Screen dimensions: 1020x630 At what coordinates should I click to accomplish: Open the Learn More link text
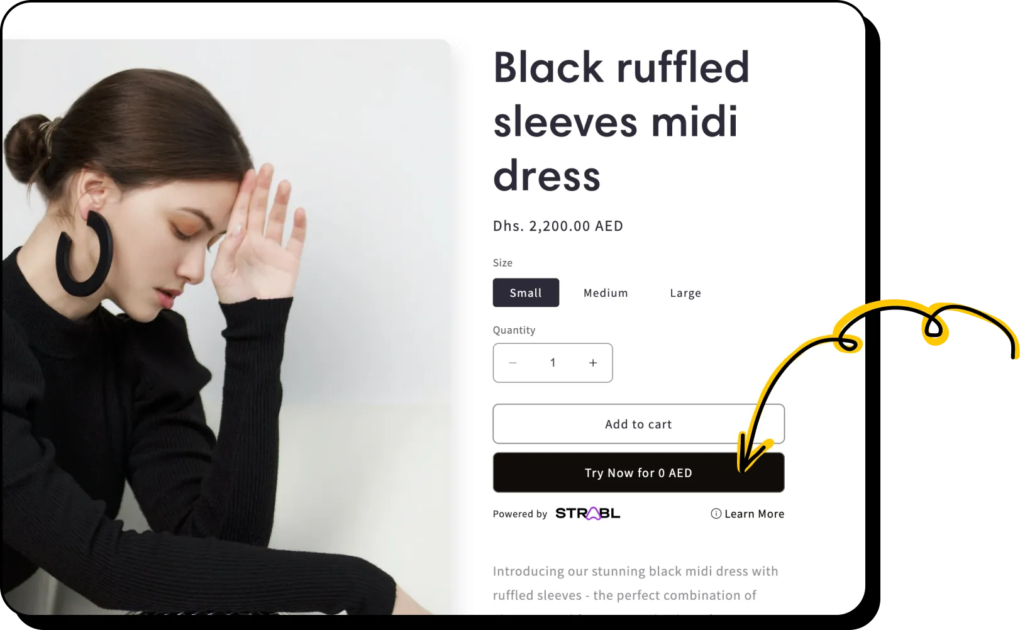tap(754, 514)
